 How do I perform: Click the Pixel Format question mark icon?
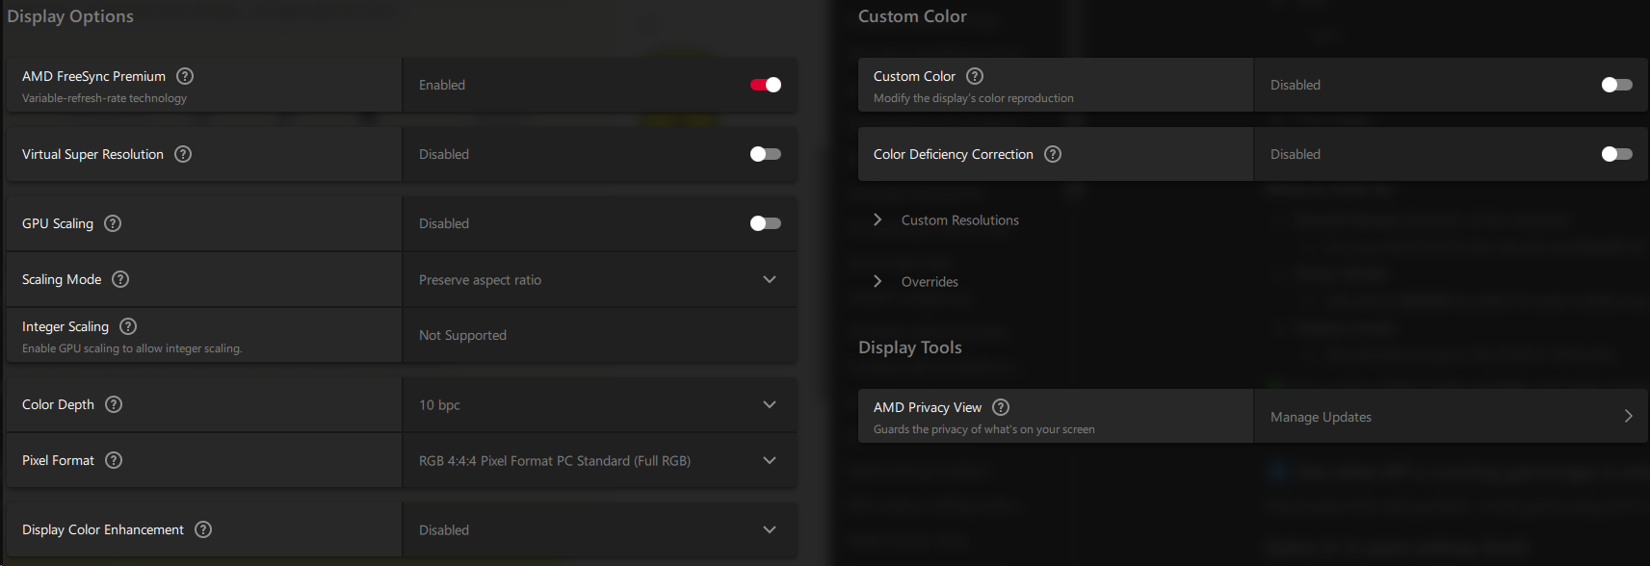[114, 460]
